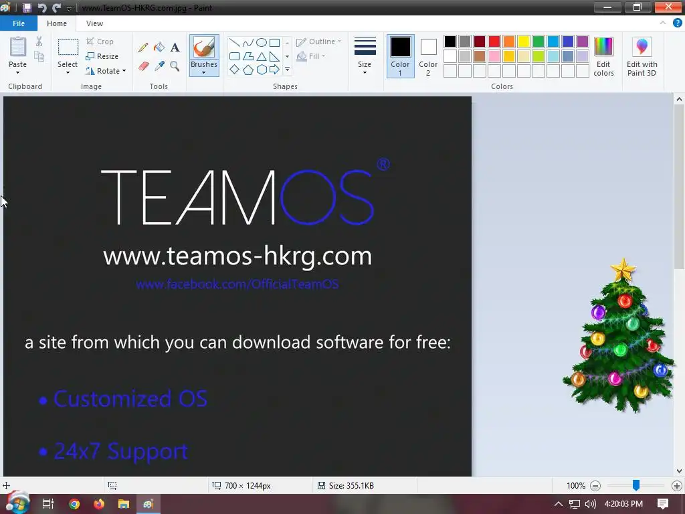Switch to the Home tab
Viewport: 685px width, 514px height.
click(57, 23)
